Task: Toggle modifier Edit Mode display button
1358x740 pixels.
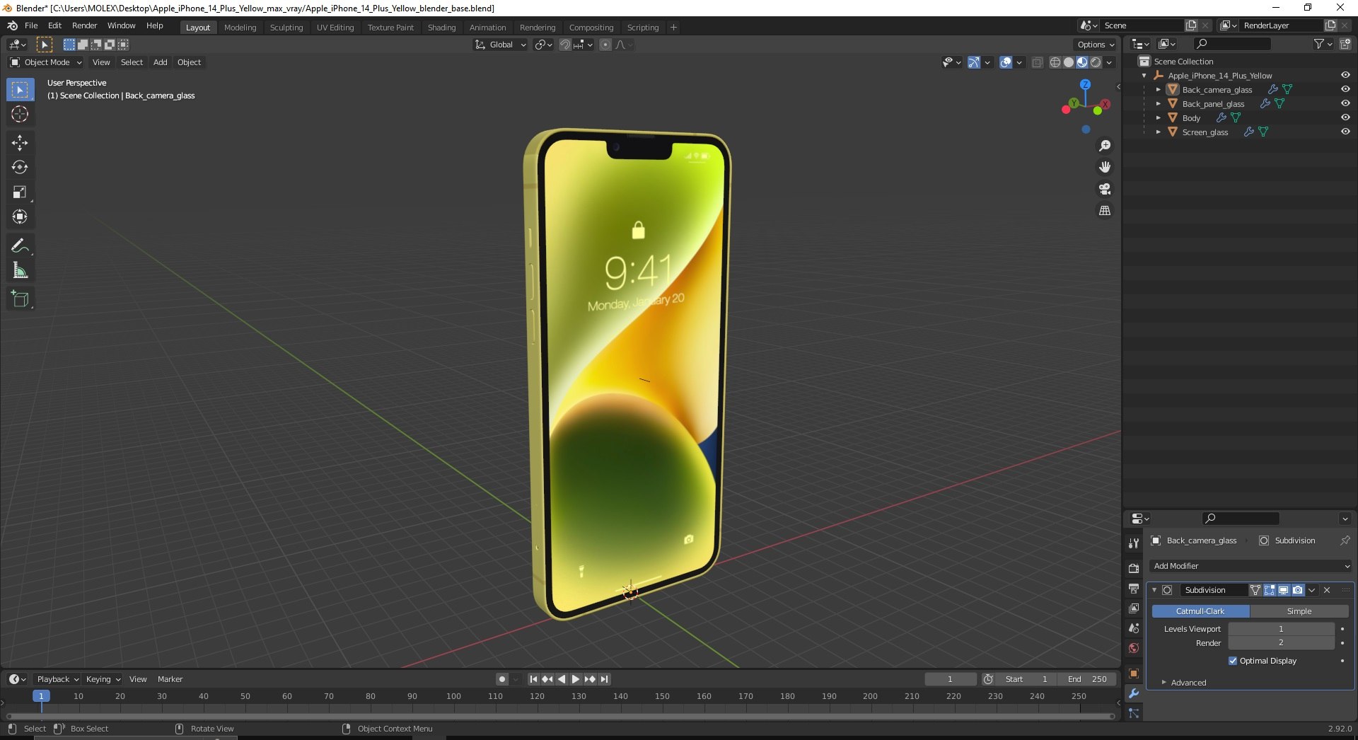Action: 1270,590
